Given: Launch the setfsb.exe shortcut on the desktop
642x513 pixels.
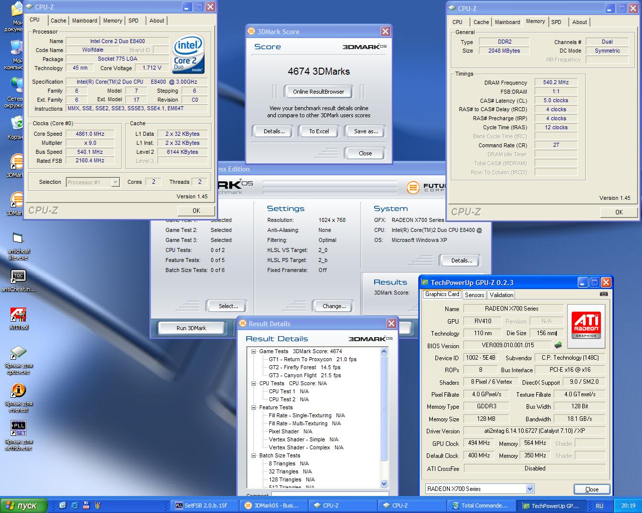Looking at the screenshot, I should [x=19, y=435].
